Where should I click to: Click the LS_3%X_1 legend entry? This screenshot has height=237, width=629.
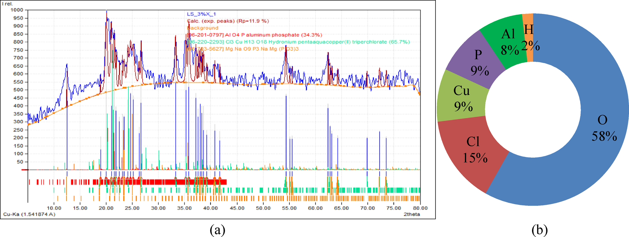[x=201, y=14]
